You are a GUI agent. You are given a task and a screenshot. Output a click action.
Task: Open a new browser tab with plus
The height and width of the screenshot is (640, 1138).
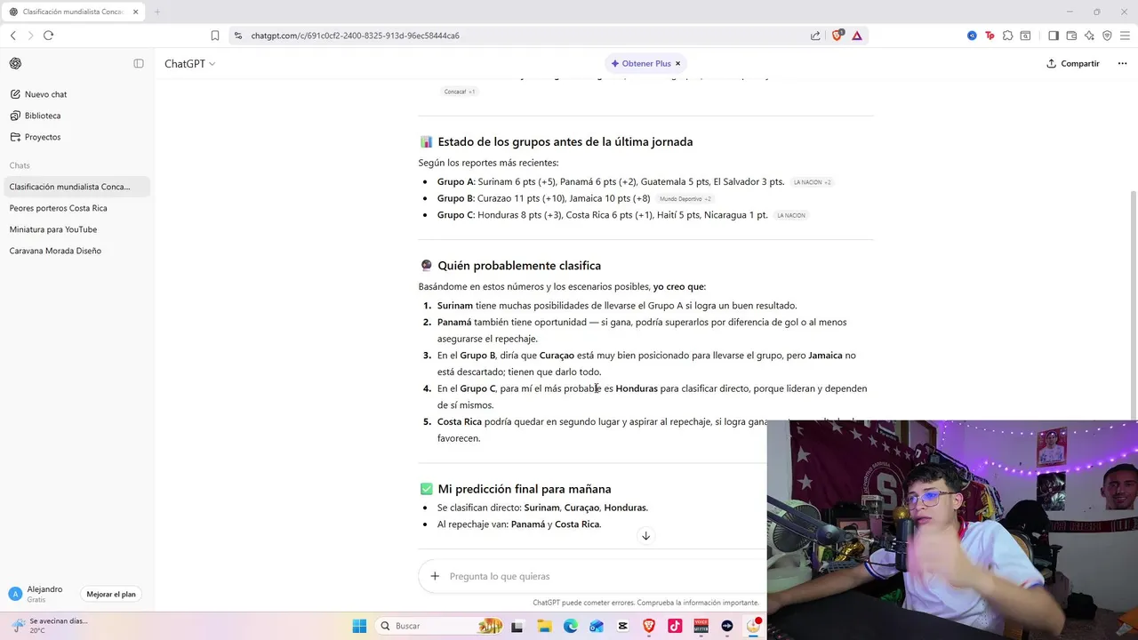coord(157,12)
